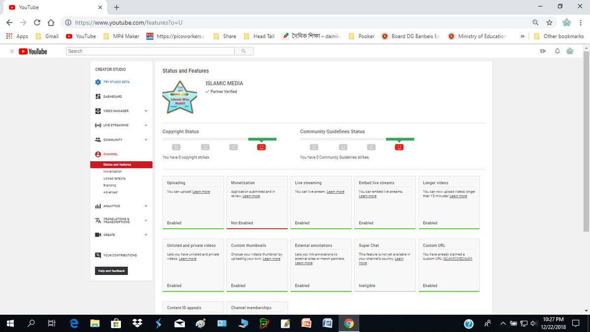Image resolution: width=590 pixels, height=332 pixels.
Task: Open the Gmail bookmark
Action: (x=47, y=36)
